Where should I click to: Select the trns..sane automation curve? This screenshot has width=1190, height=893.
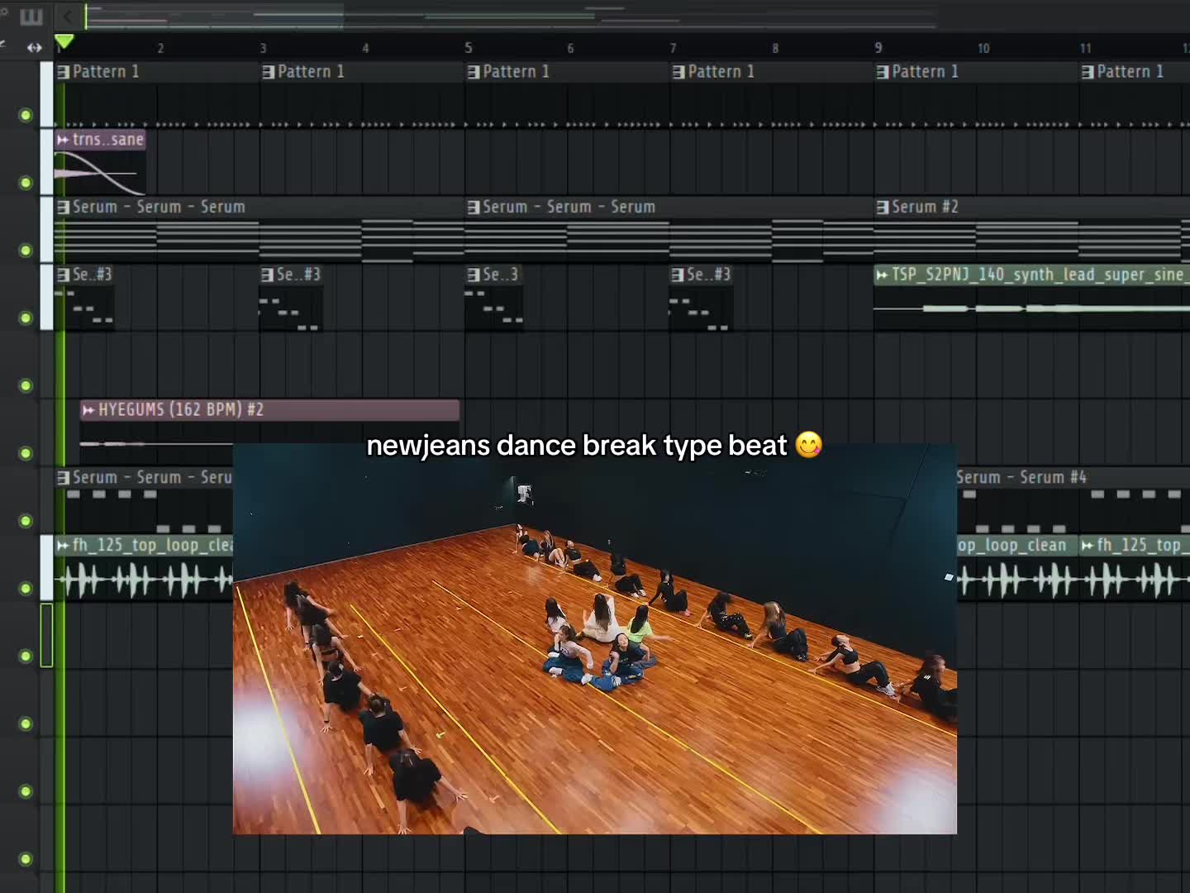tap(99, 173)
